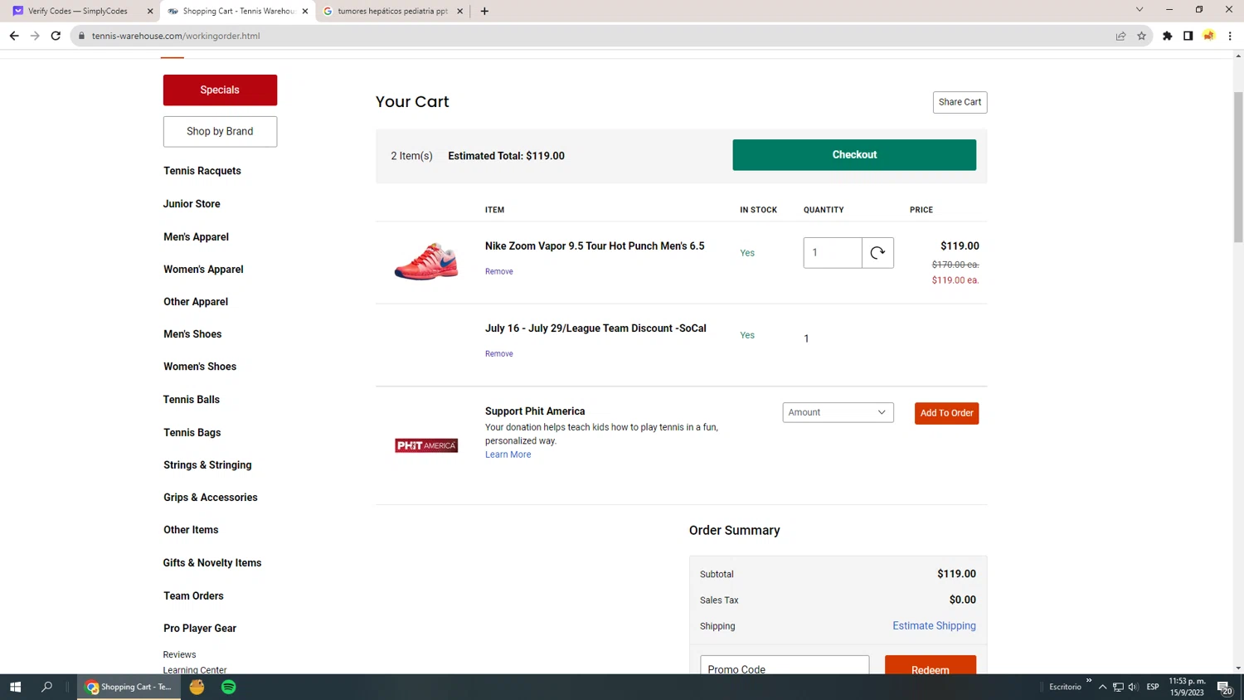
Task: Open Spotify from the taskbar
Action: (x=229, y=687)
